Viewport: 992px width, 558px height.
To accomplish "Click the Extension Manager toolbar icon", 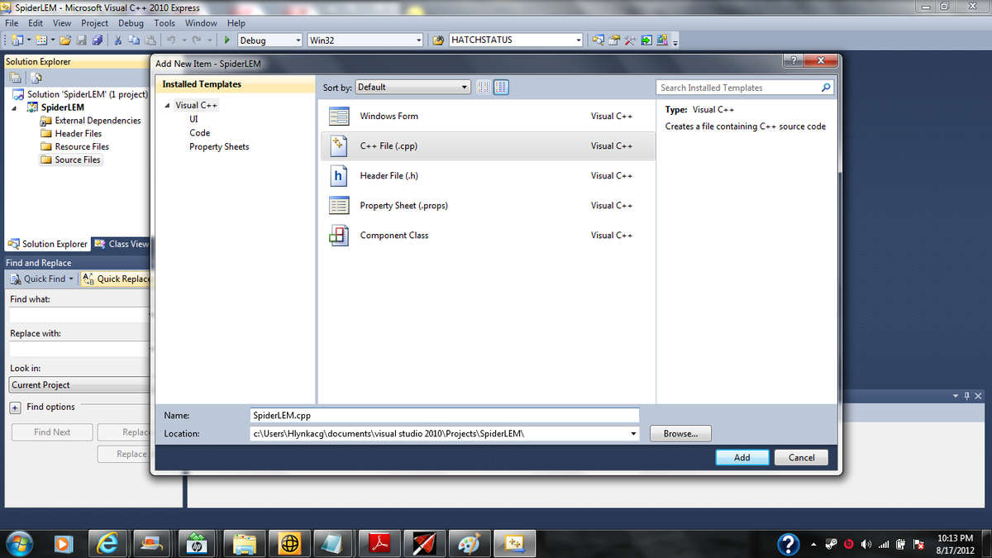I will click(662, 40).
